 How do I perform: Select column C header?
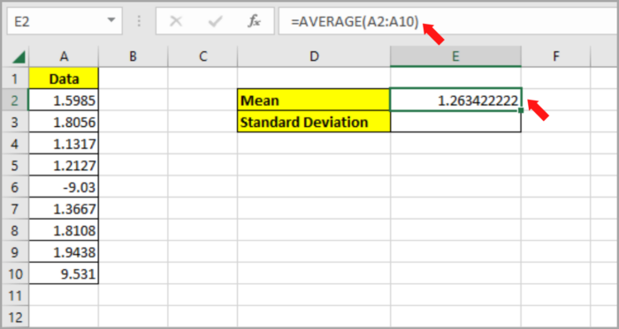click(203, 57)
